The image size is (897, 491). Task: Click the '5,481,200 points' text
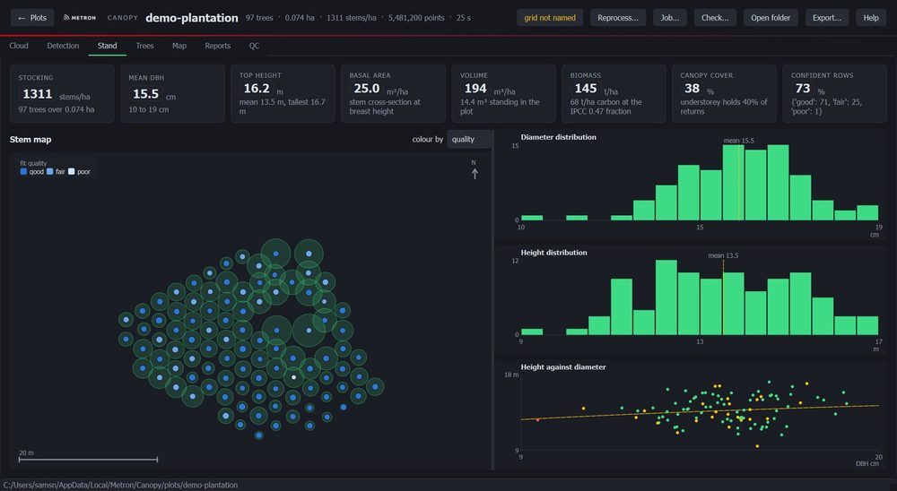point(416,18)
